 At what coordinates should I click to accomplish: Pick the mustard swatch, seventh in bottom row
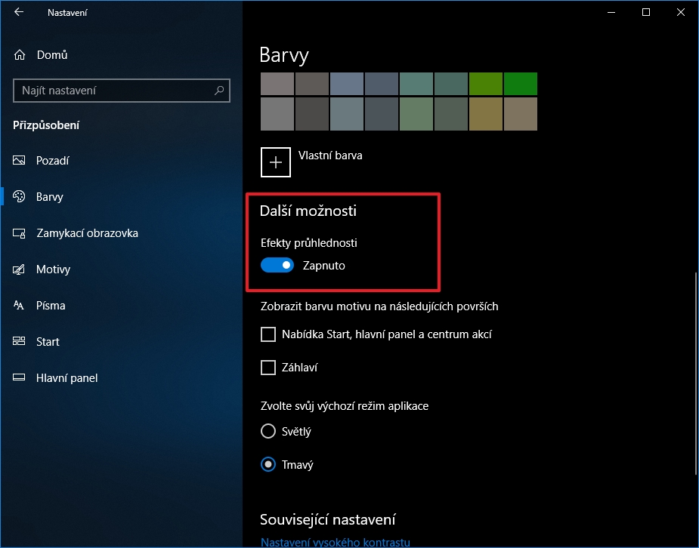pyautogui.click(x=485, y=115)
